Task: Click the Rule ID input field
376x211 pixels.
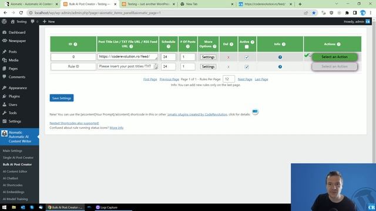Action: point(73,66)
